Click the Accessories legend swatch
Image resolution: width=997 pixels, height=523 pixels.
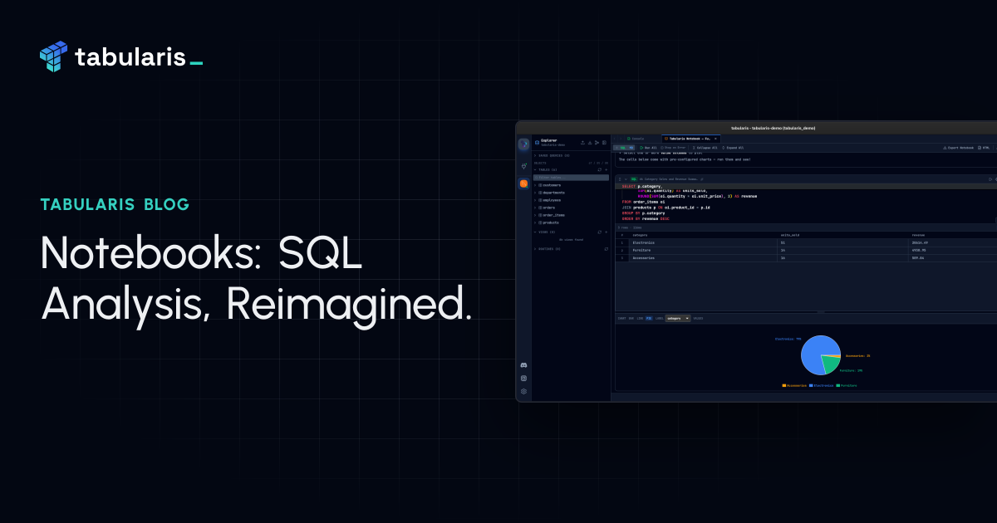click(783, 385)
